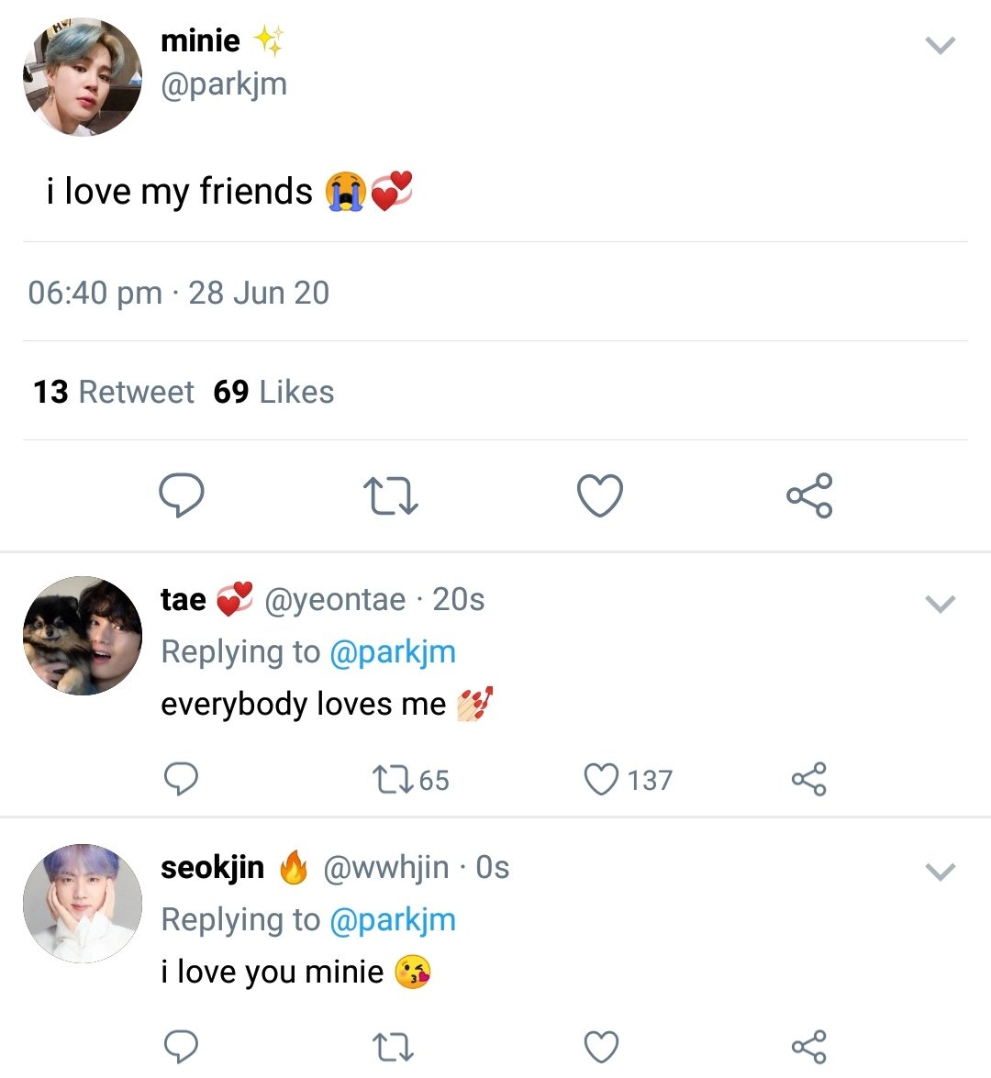Screen dimensions: 991x1078
Task: Share tae's reply tweet
Action: pyautogui.click(x=808, y=779)
